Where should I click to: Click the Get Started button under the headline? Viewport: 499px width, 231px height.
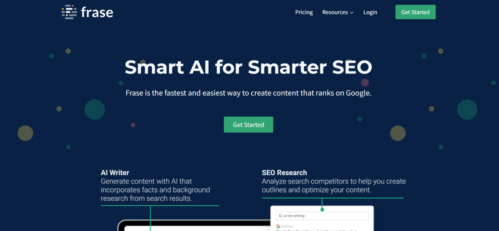point(248,125)
